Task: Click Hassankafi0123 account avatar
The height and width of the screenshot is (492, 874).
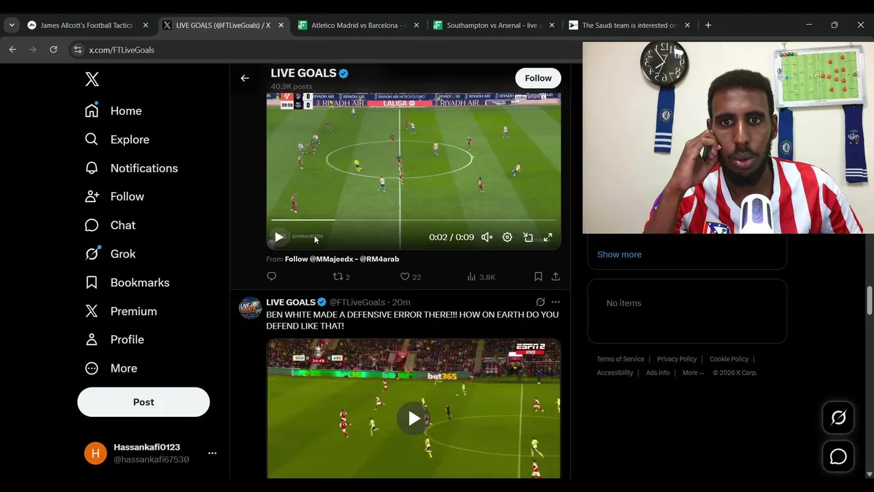Action: [x=96, y=453]
